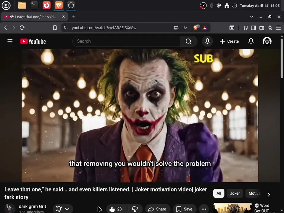Viewport: 284px width, 213px height.
Task: Close the YouTube browser tab
Action: 63,17
